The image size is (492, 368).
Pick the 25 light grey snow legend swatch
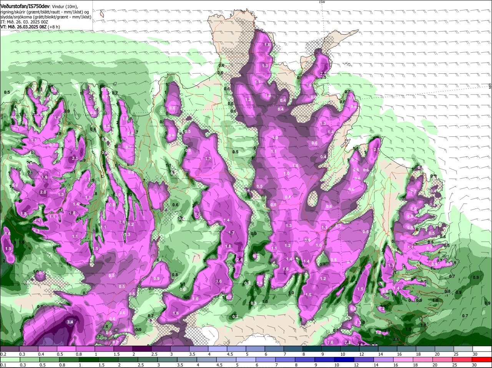tap(463, 348)
